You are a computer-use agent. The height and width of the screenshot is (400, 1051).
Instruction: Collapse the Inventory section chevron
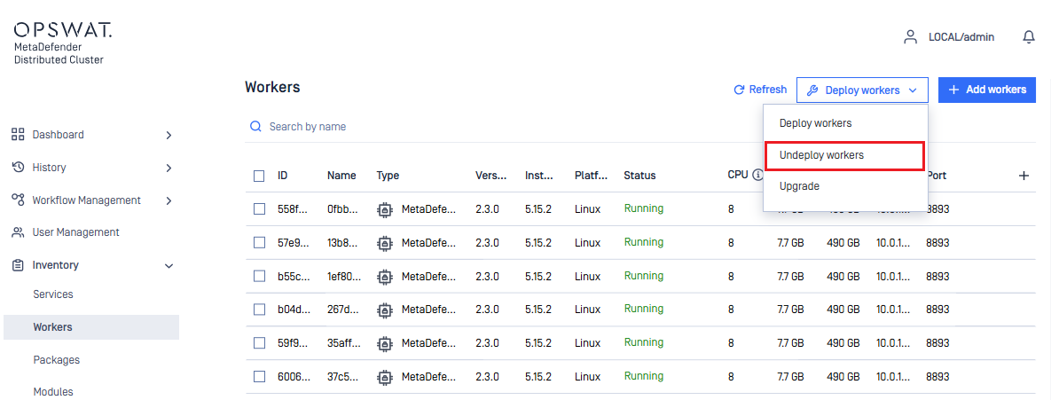[x=169, y=266]
